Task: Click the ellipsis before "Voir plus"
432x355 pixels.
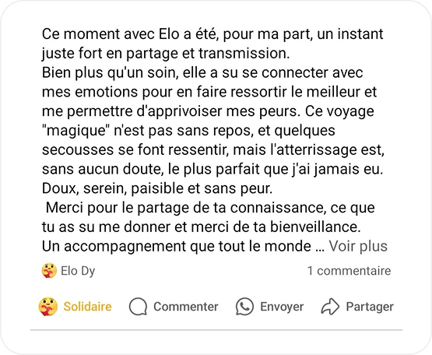Action: (320, 249)
